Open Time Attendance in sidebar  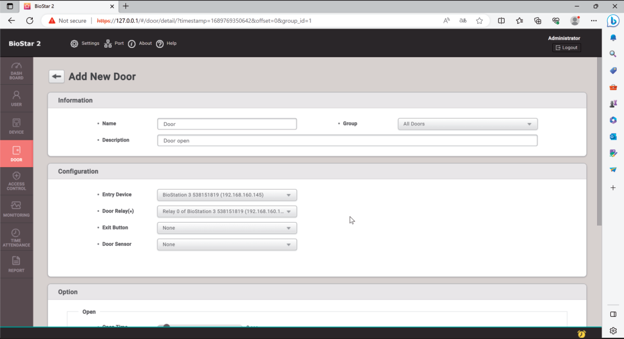(x=16, y=238)
